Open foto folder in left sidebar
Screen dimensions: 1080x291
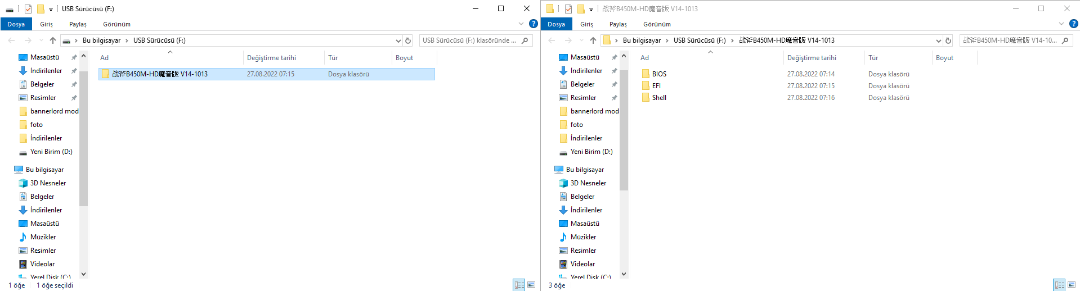click(36, 125)
